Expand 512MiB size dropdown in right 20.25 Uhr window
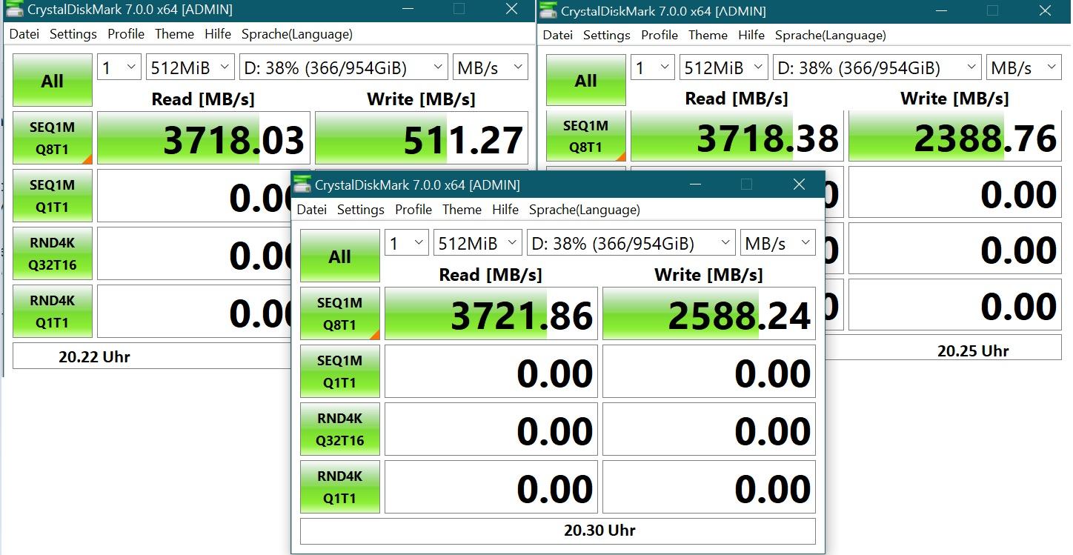The width and height of the screenshot is (1073, 555). coord(724,67)
